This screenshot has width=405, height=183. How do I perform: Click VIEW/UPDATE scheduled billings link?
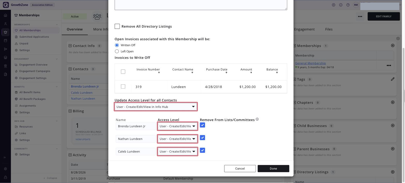click(83, 139)
